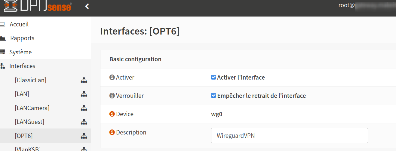This screenshot has height=151, width=396.
Task: Collapse the sidebar with the chevron arrow
Action: [x=87, y=6]
